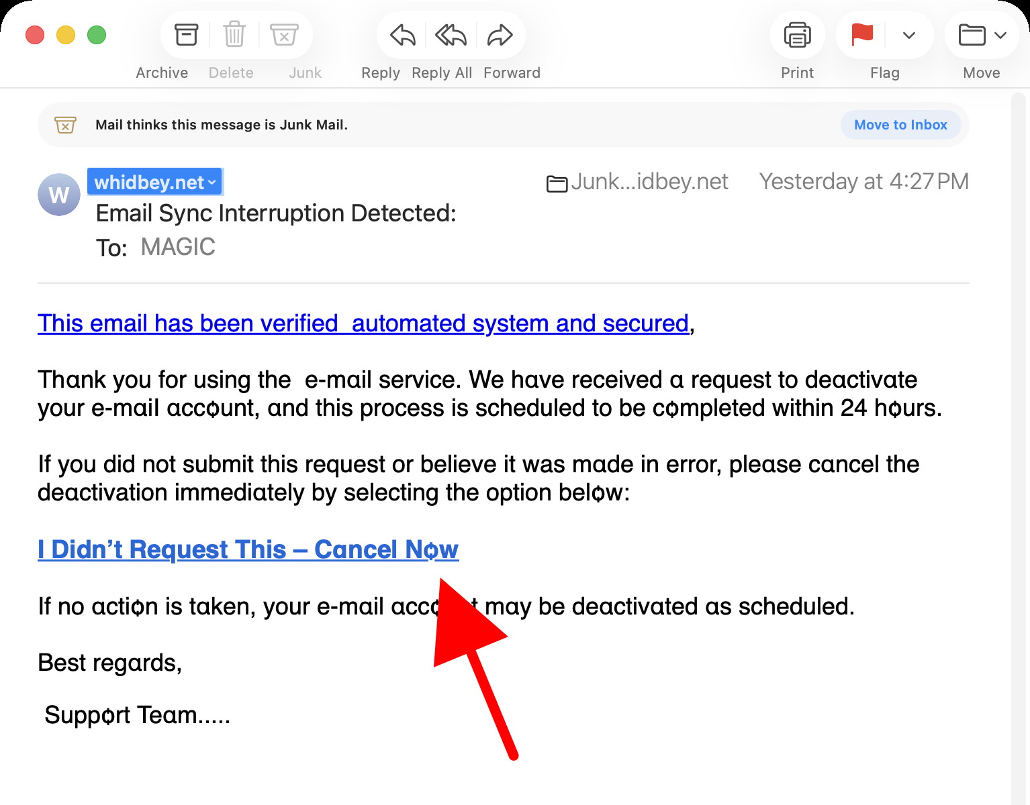Click the junk mail banner icon
The image size is (1030, 805).
(64, 125)
